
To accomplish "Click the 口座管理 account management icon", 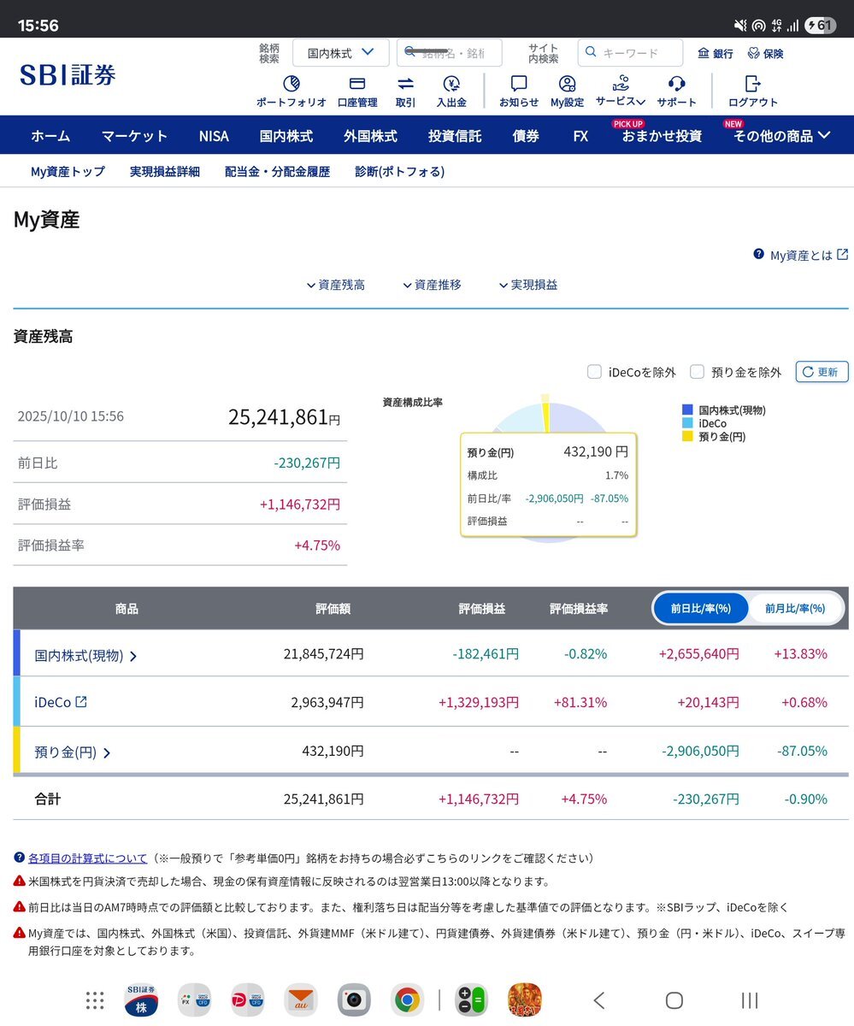I will 357,85.
